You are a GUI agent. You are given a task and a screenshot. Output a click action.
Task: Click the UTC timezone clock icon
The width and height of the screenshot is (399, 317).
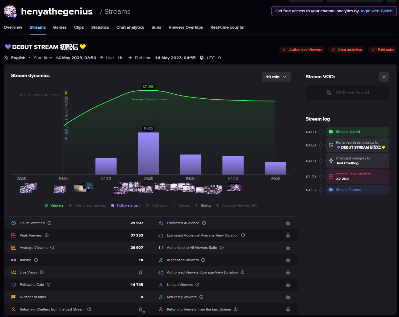click(202, 58)
